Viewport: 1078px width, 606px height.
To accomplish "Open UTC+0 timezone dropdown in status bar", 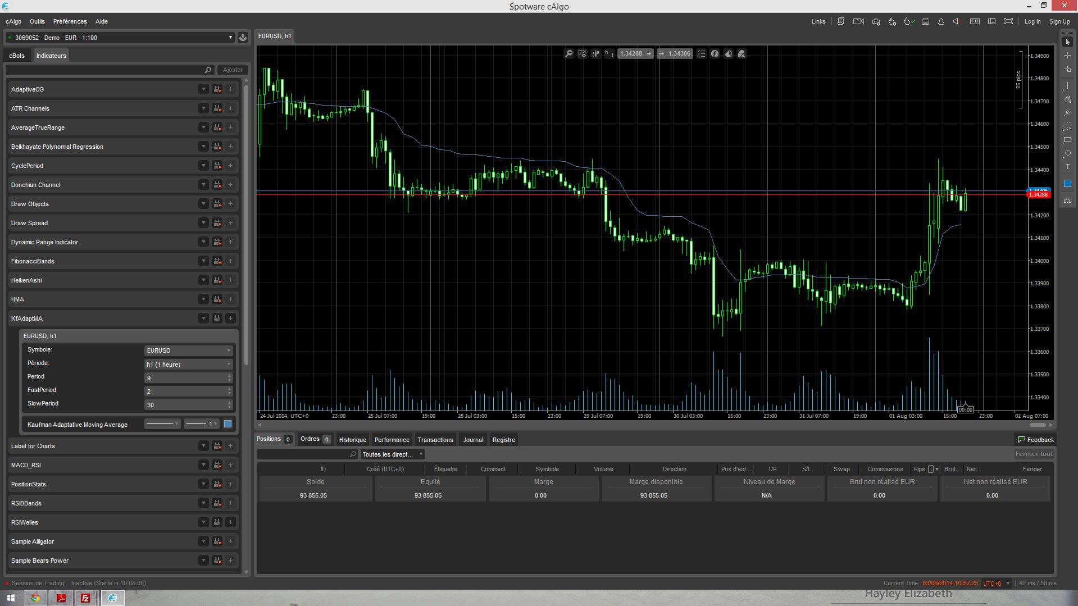I will (x=997, y=583).
